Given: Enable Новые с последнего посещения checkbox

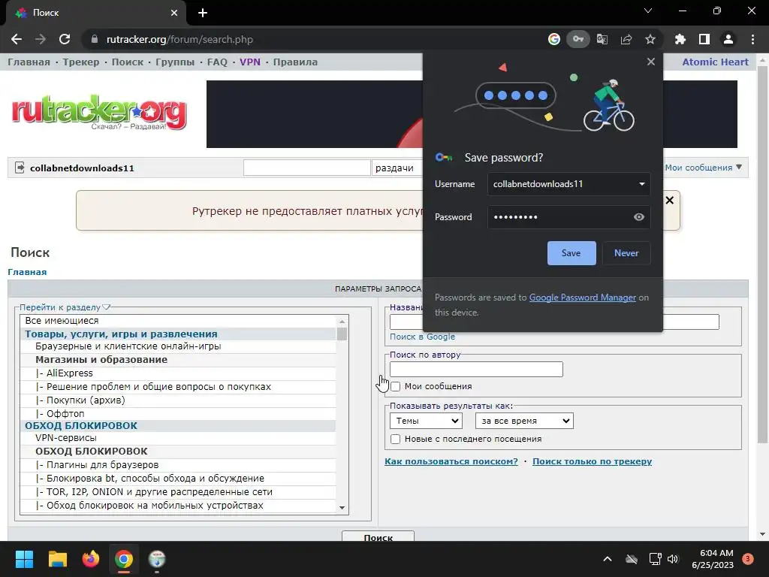Looking at the screenshot, I should coord(395,439).
